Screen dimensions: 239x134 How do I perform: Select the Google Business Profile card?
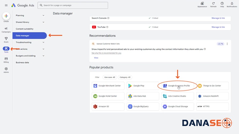tap(177, 86)
